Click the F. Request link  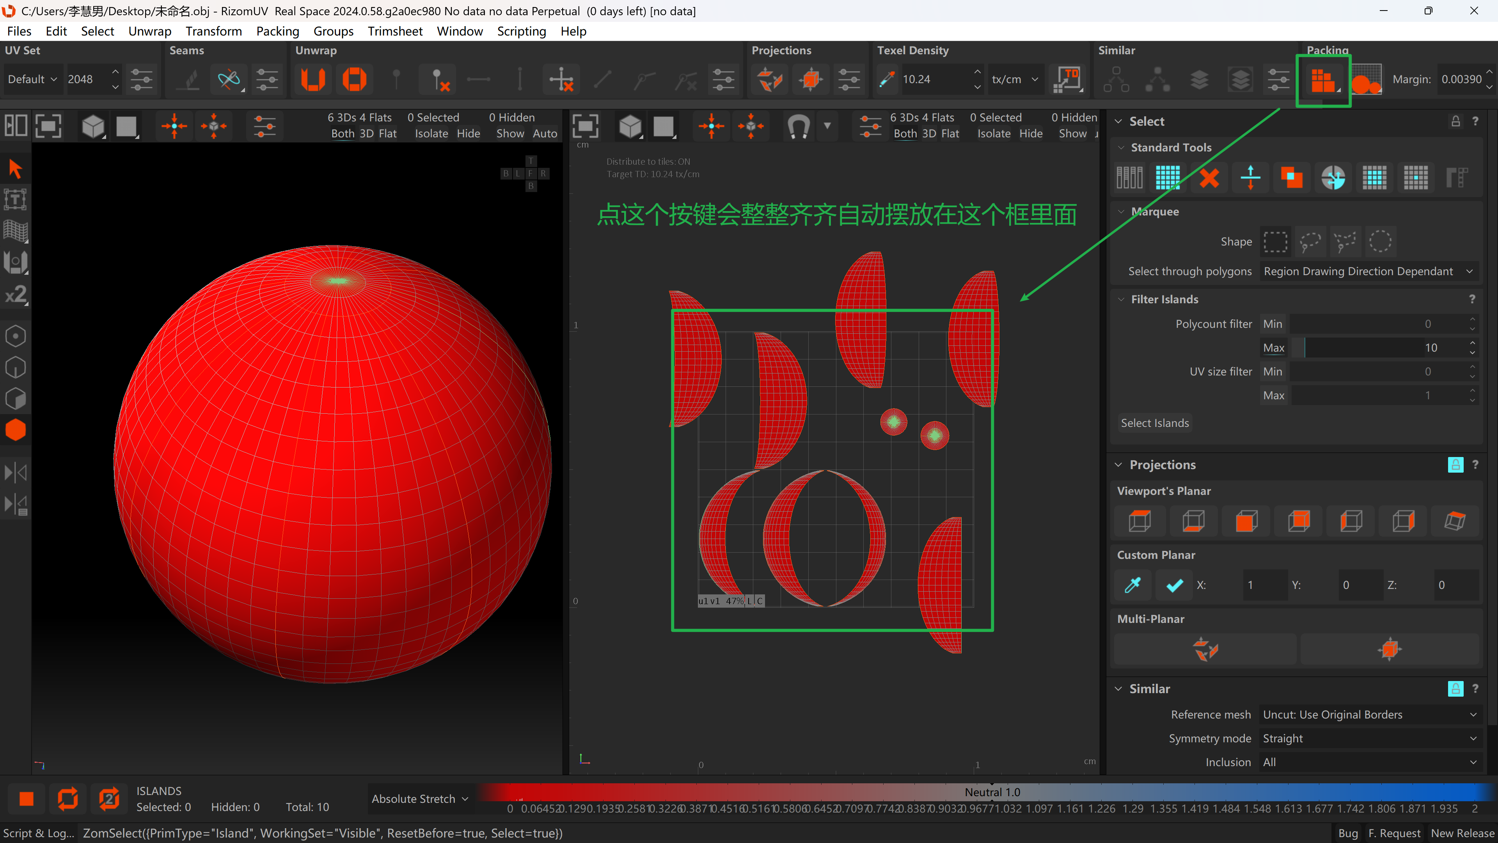tap(1394, 834)
